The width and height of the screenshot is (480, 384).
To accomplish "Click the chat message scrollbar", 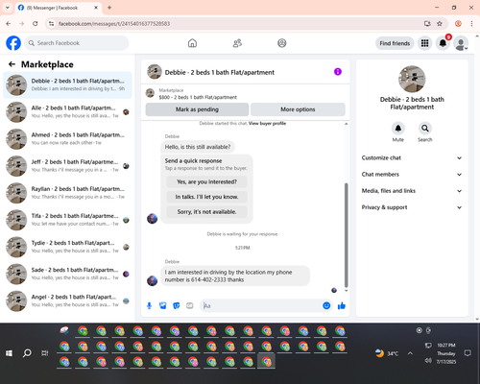I will point(346,235).
